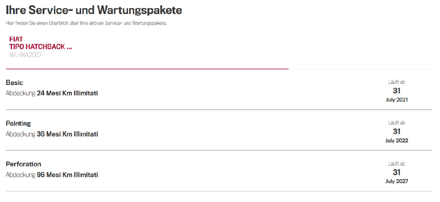Viewport: 440px width, 202px height.
Task: Click the WL-MA2007 license plate label
Action: pyautogui.click(x=26, y=55)
